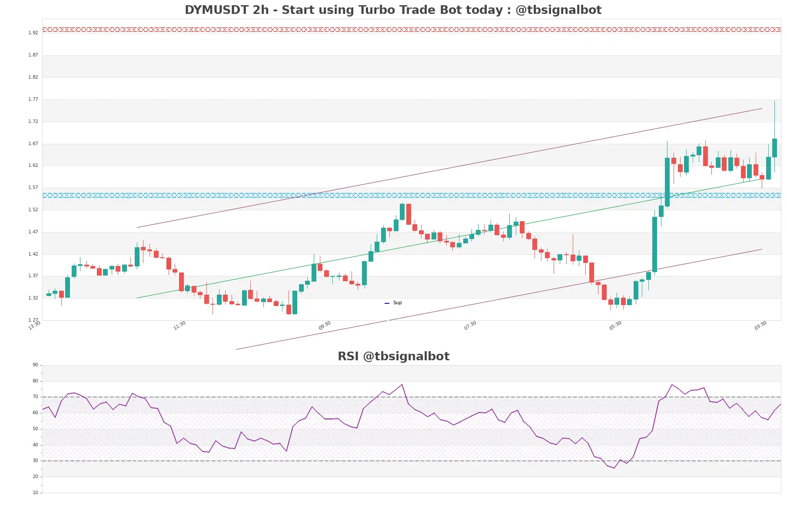787x525 pixels.
Task: Click the 1.77 price axis label
Action: click(33, 100)
